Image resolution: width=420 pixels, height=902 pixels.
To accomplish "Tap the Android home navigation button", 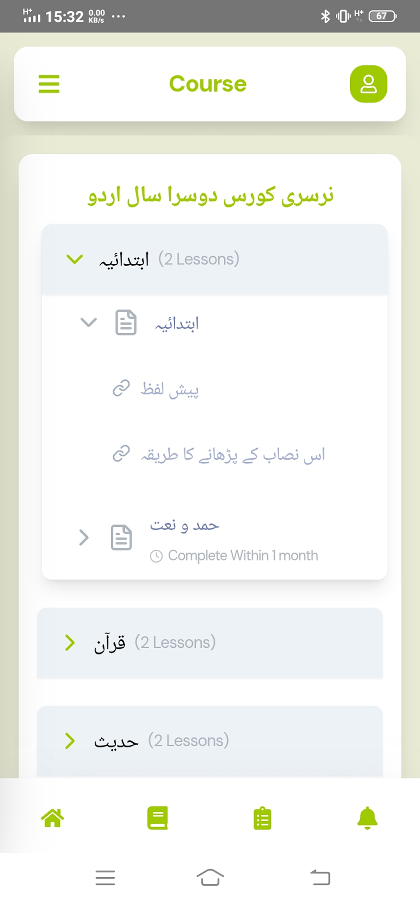I will (x=210, y=878).
